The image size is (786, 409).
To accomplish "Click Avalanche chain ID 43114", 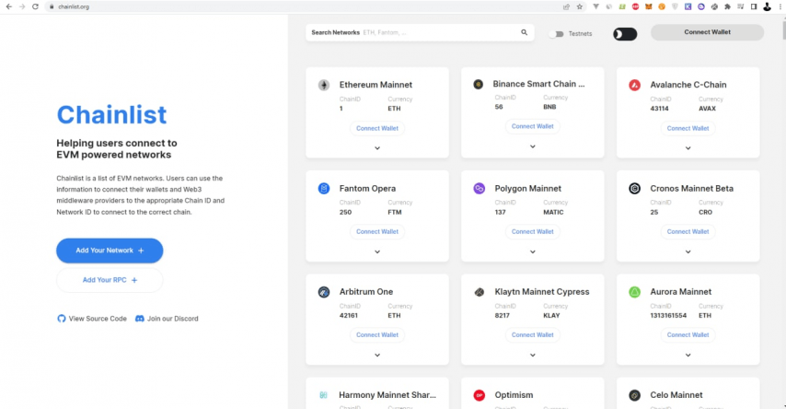I will coord(659,109).
